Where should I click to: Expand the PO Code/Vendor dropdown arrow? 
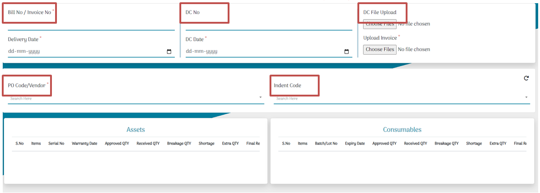[260, 98]
